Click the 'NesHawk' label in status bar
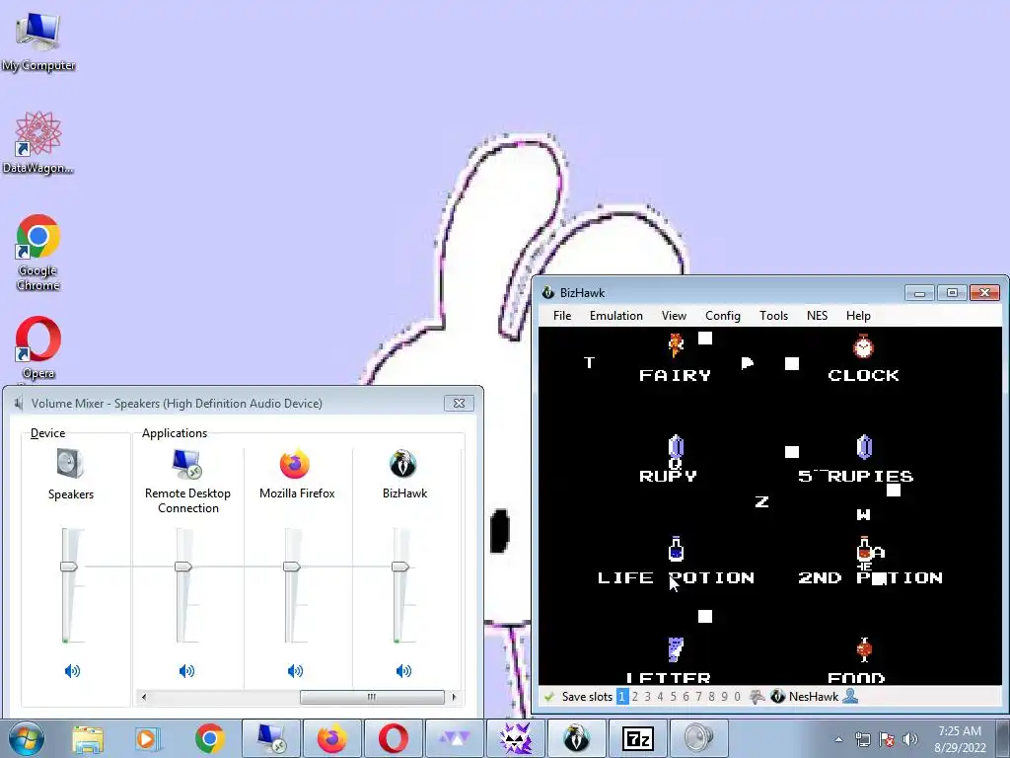This screenshot has width=1010, height=758. tap(814, 697)
